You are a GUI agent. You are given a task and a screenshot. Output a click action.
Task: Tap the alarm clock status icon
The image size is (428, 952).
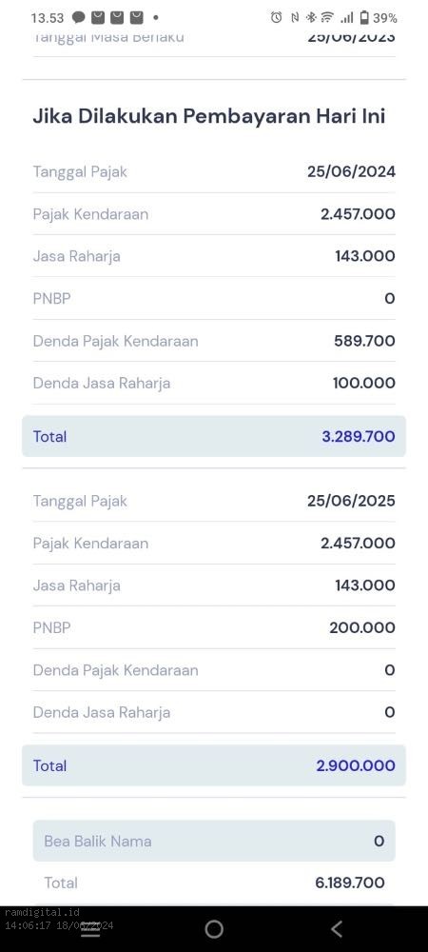277,17
